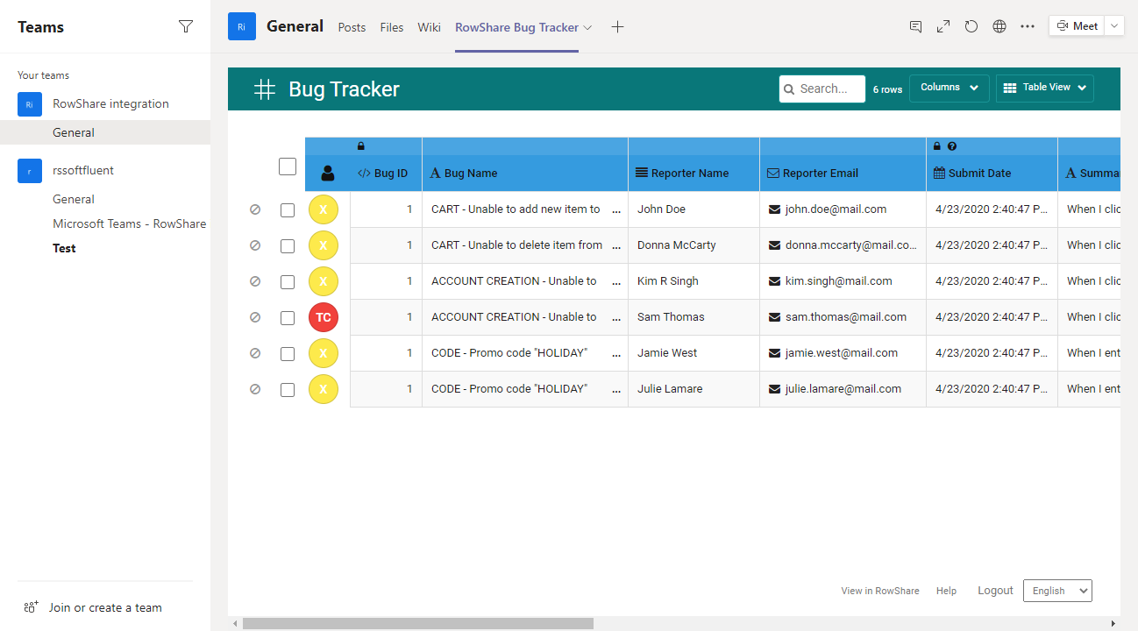Screen dimensions: 1138x631
Task: Check the Julie Lamare row checkbox
Action: [288, 390]
